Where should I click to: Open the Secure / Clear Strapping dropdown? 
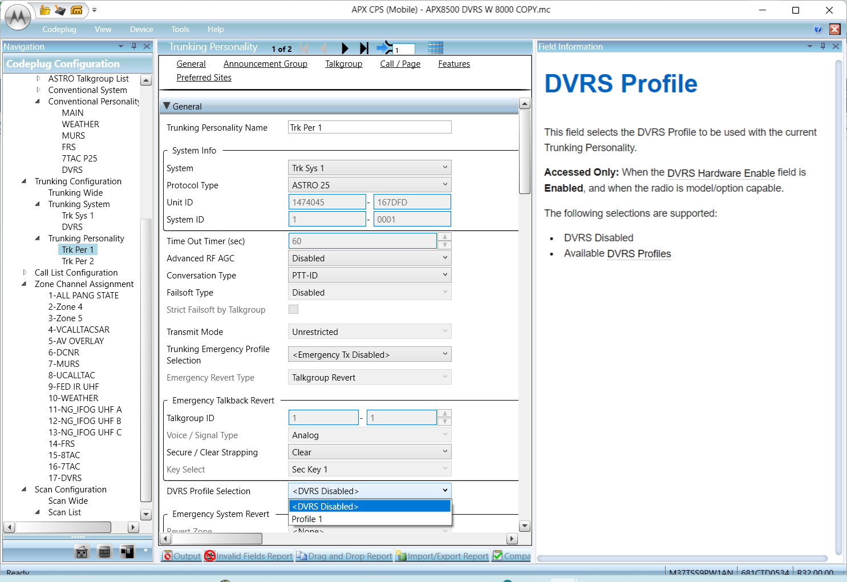tap(370, 452)
